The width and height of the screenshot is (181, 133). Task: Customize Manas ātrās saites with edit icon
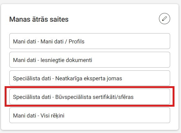(x=164, y=19)
